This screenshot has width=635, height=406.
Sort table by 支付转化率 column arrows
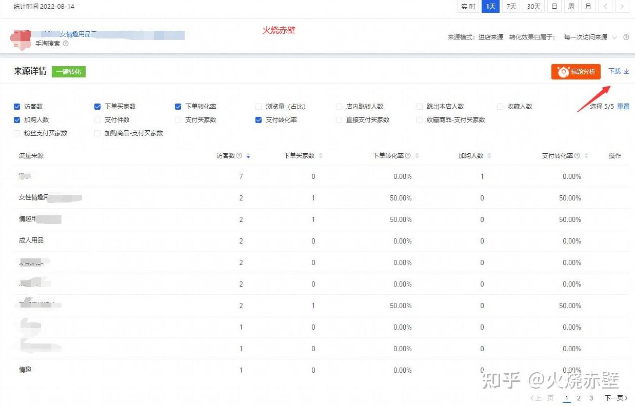click(x=586, y=156)
